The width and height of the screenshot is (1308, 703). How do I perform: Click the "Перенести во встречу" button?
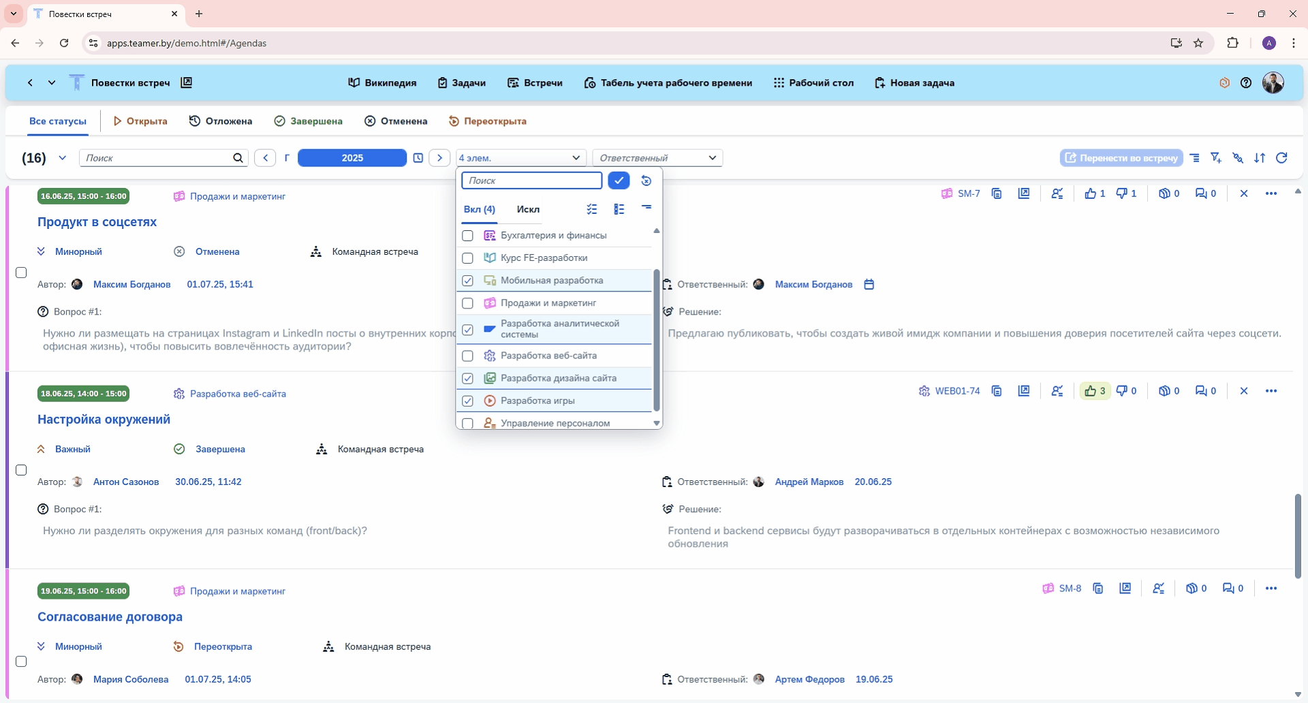[x=1121, y=158]
